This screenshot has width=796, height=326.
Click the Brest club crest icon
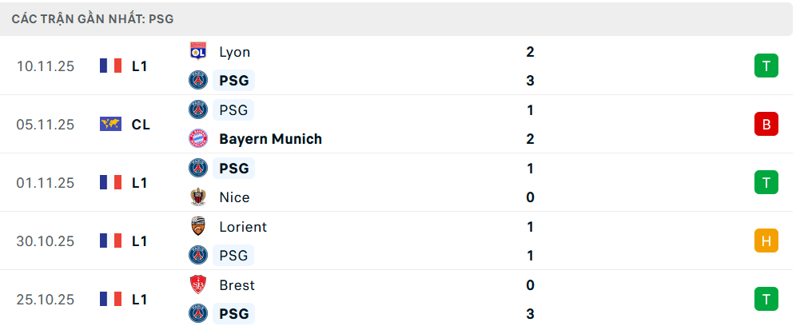[197, 285]
